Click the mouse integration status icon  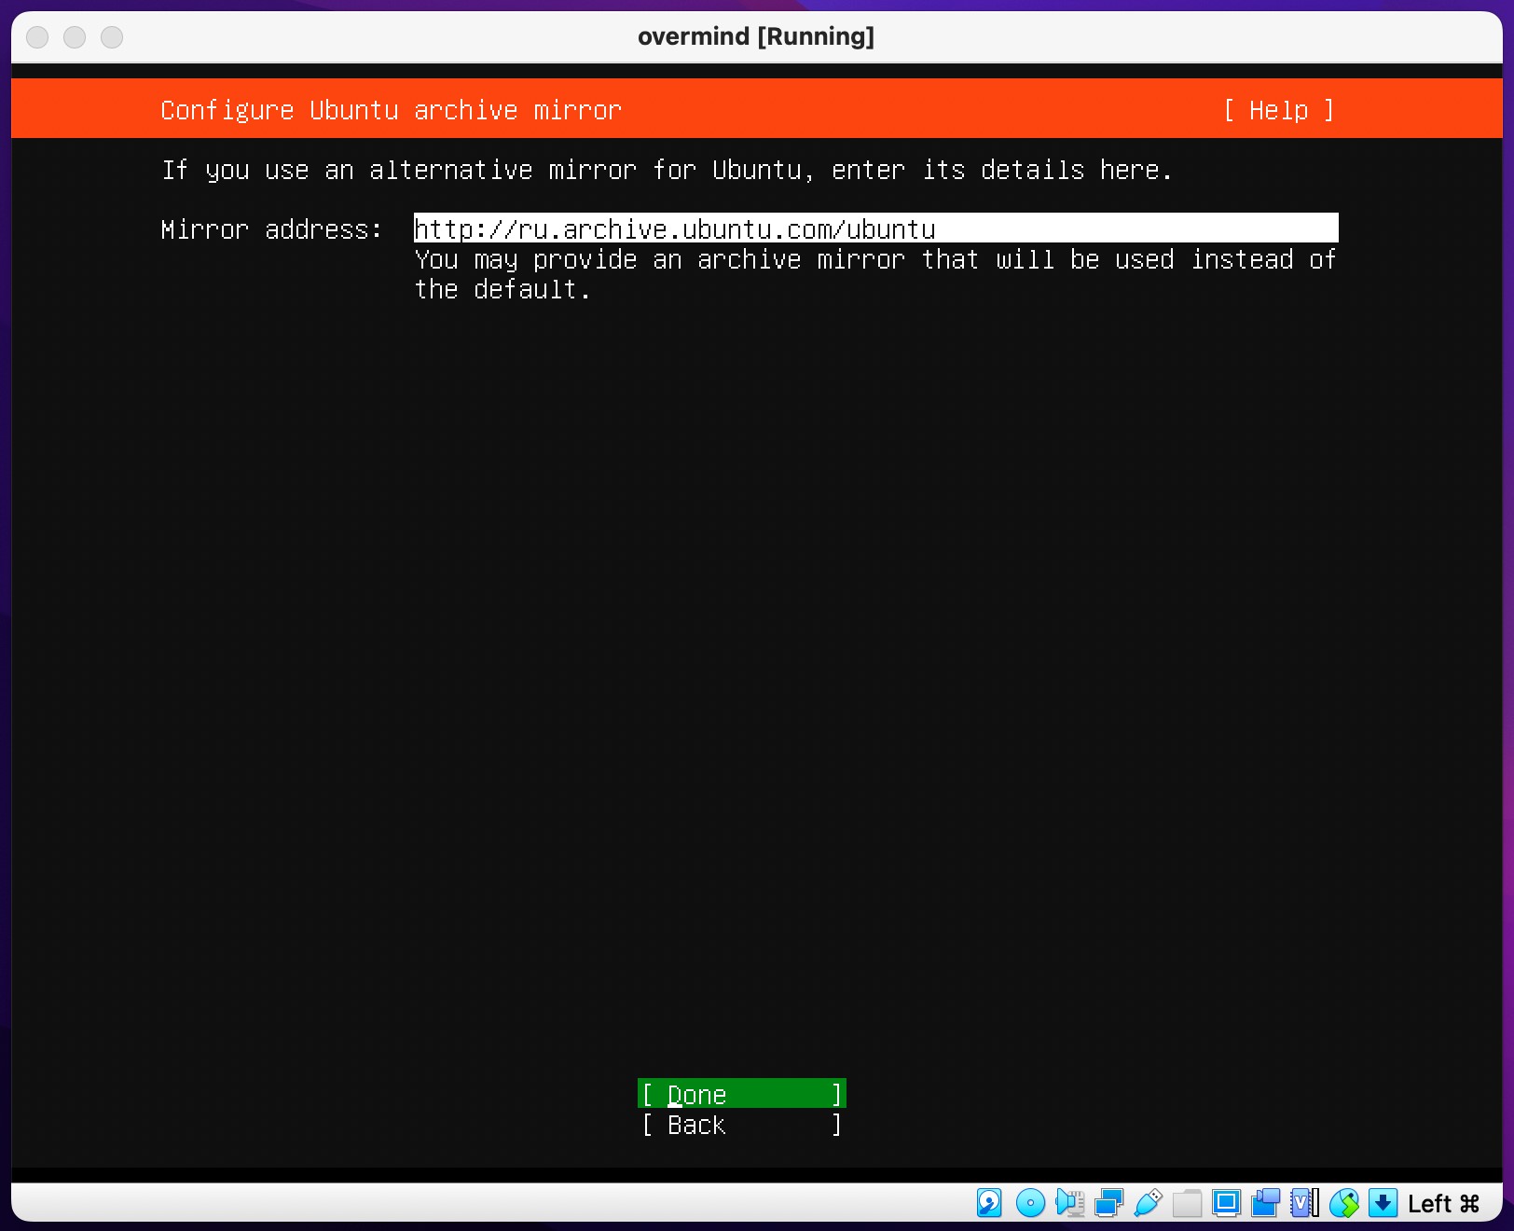coord(1345,1204)
